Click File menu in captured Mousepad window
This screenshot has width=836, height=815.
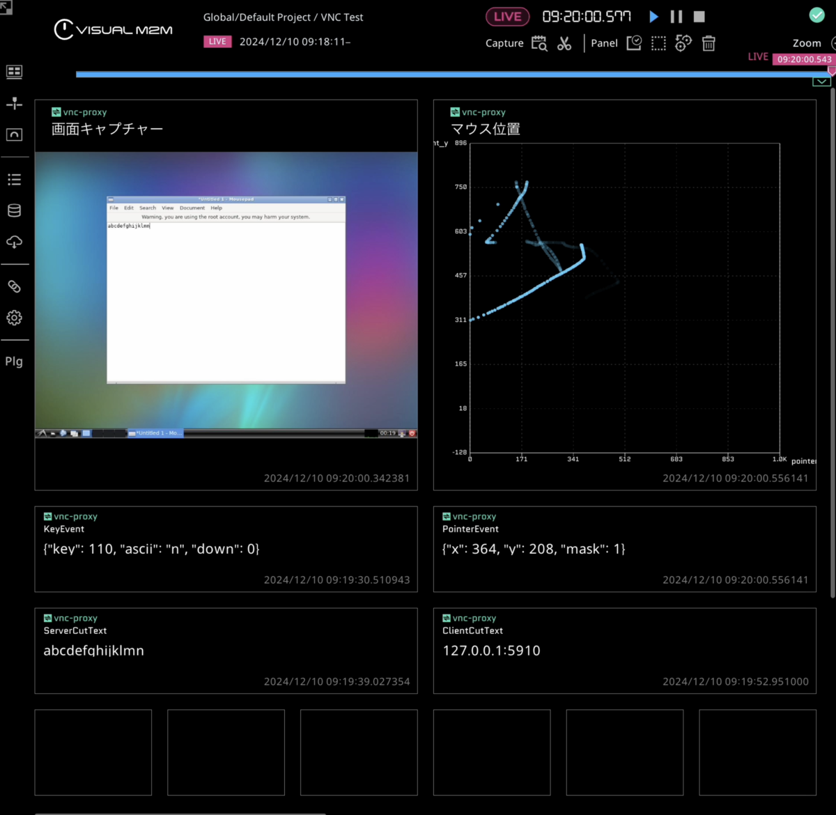click(x=114, y=208)
